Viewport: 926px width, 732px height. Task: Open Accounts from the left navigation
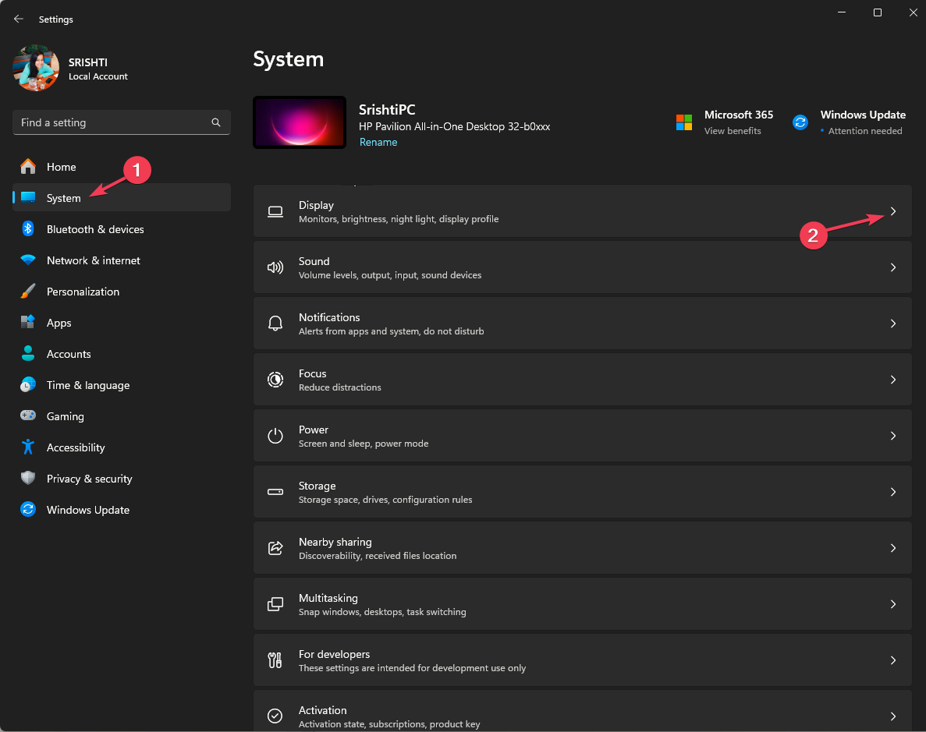(69, 354)
